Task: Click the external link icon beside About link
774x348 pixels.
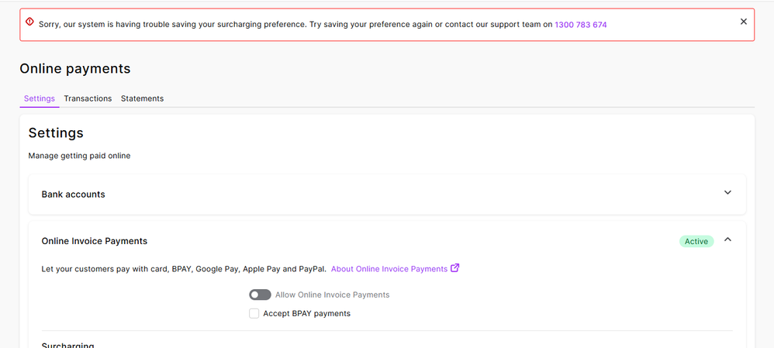Action: pos(455,268)
